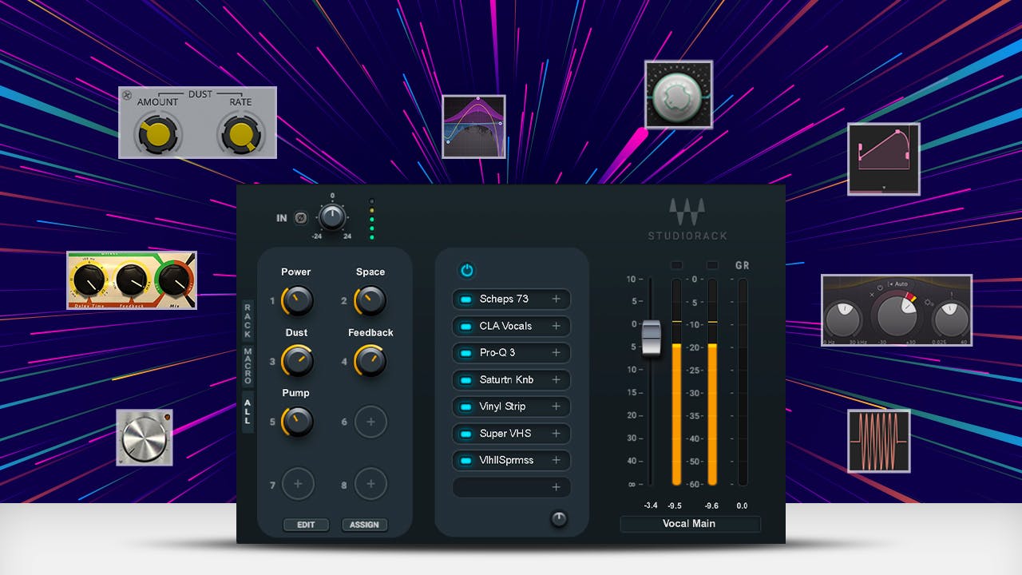Click the white-green round knob thumbnail
The image size is (1022, 575).
coord(679,94)
